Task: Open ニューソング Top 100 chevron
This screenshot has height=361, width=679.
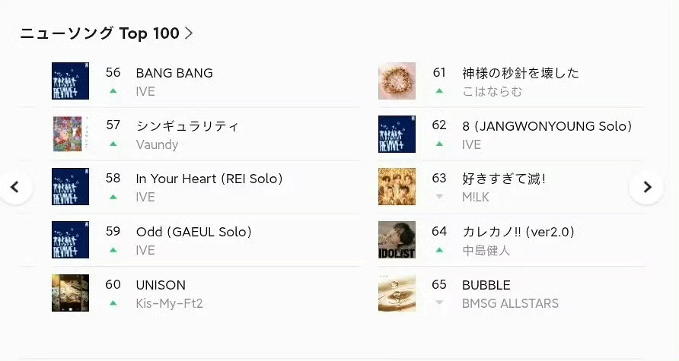Action: (190, 33)
